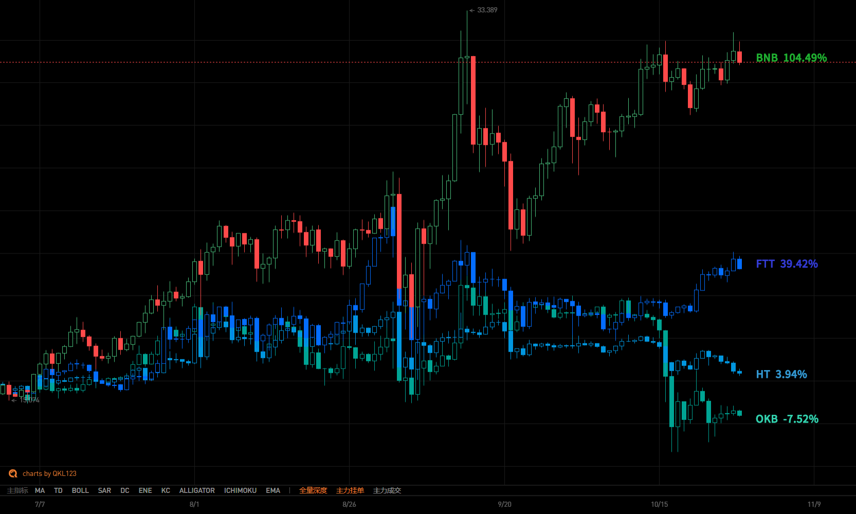Show the ICHIMOKU indicator
The width and height of the screenshot is (856, 514).
pyautogui.click(x=240, y=490)
